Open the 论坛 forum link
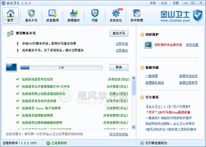Screen dimensions: 206x147 [x=164, y=3]
